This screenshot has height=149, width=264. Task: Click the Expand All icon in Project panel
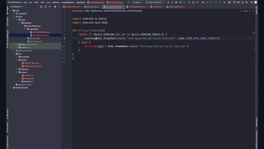pos(45,7)
